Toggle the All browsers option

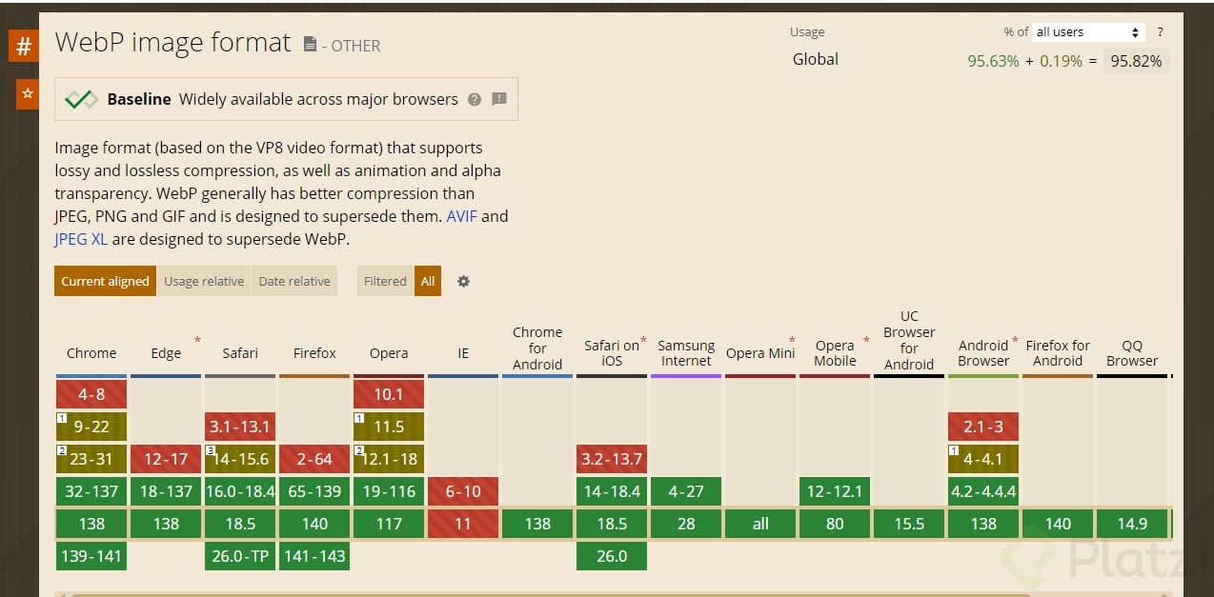coord(428,281)
